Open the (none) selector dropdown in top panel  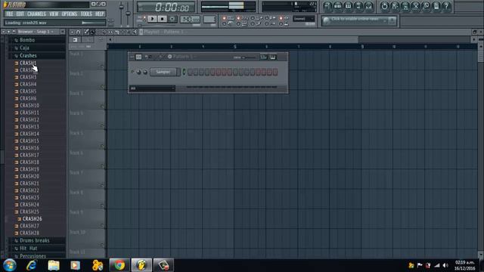[303, 19]
